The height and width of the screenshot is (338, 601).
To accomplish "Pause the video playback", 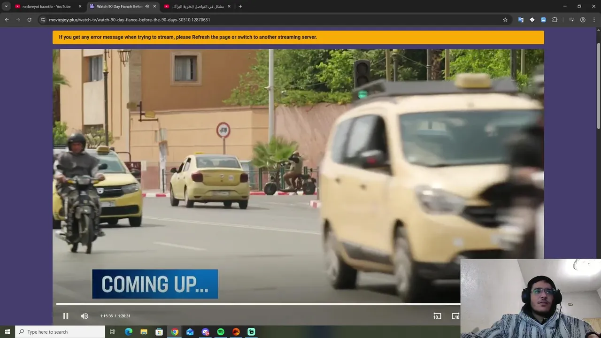I will pos(66,316).
